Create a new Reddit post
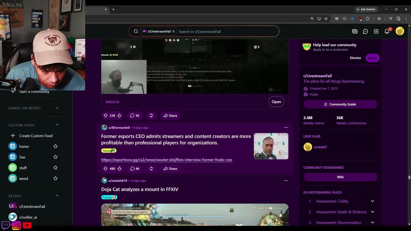 tap(376, 31)
